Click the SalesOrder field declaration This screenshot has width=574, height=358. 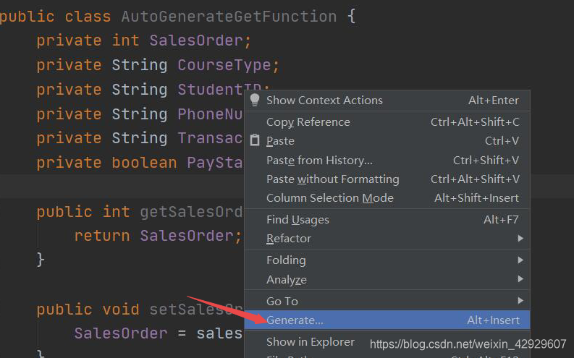click(144, 41)
